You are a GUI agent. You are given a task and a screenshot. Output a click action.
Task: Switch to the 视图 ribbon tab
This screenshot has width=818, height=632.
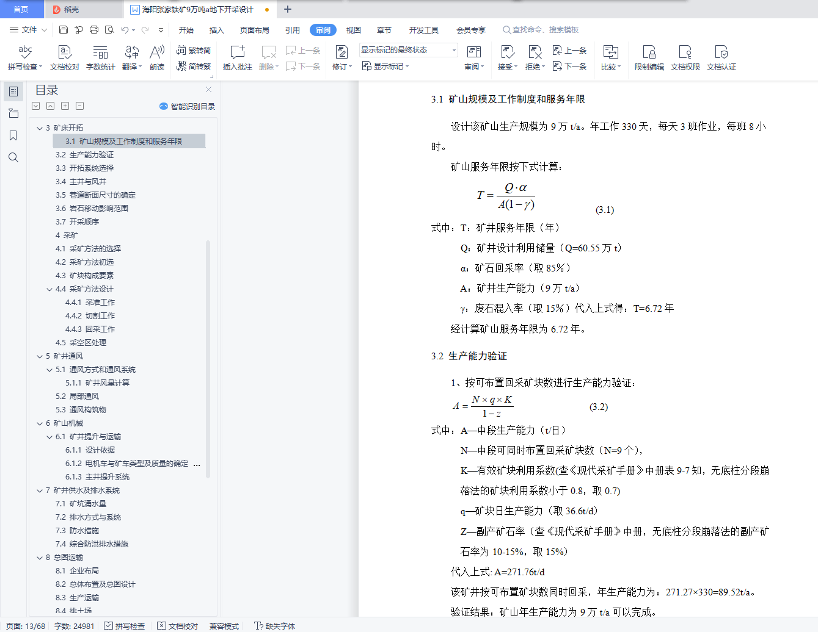coord(354,30)
